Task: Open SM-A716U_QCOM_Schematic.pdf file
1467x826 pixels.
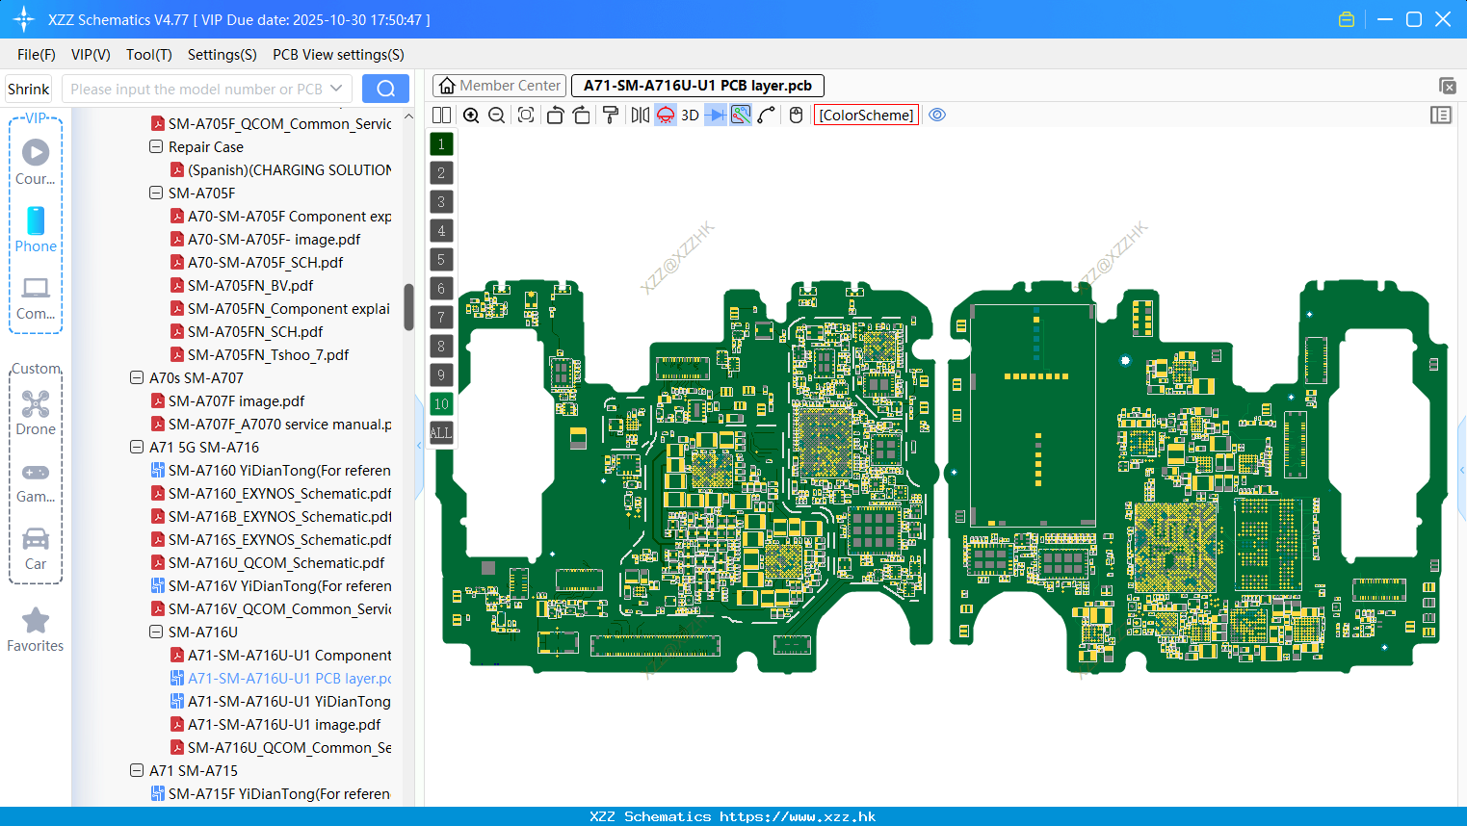Action: point(276,563)
